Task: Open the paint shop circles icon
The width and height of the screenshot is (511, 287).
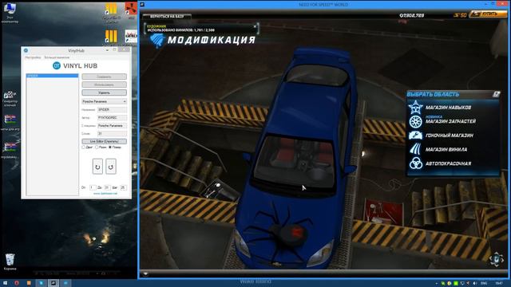Action: (416, 163)
